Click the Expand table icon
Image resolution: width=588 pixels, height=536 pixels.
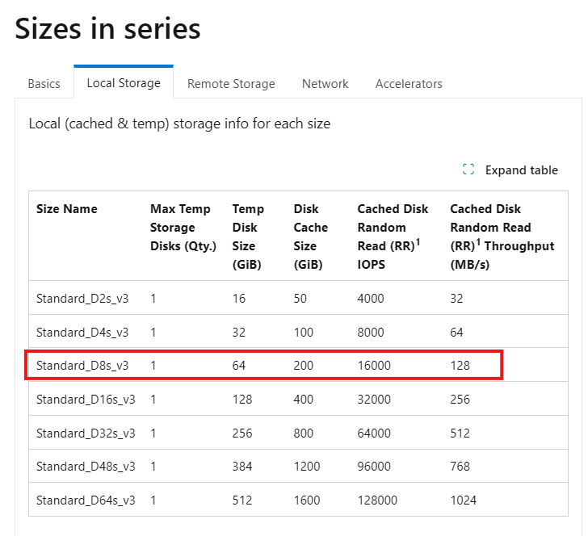(x=468, y=170)
